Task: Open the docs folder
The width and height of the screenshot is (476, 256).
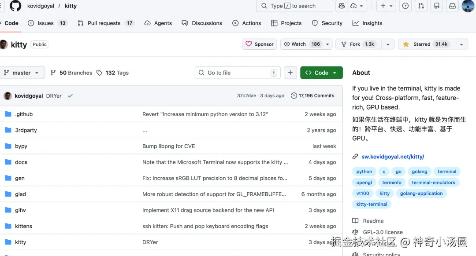Action: tap(21, 162)
